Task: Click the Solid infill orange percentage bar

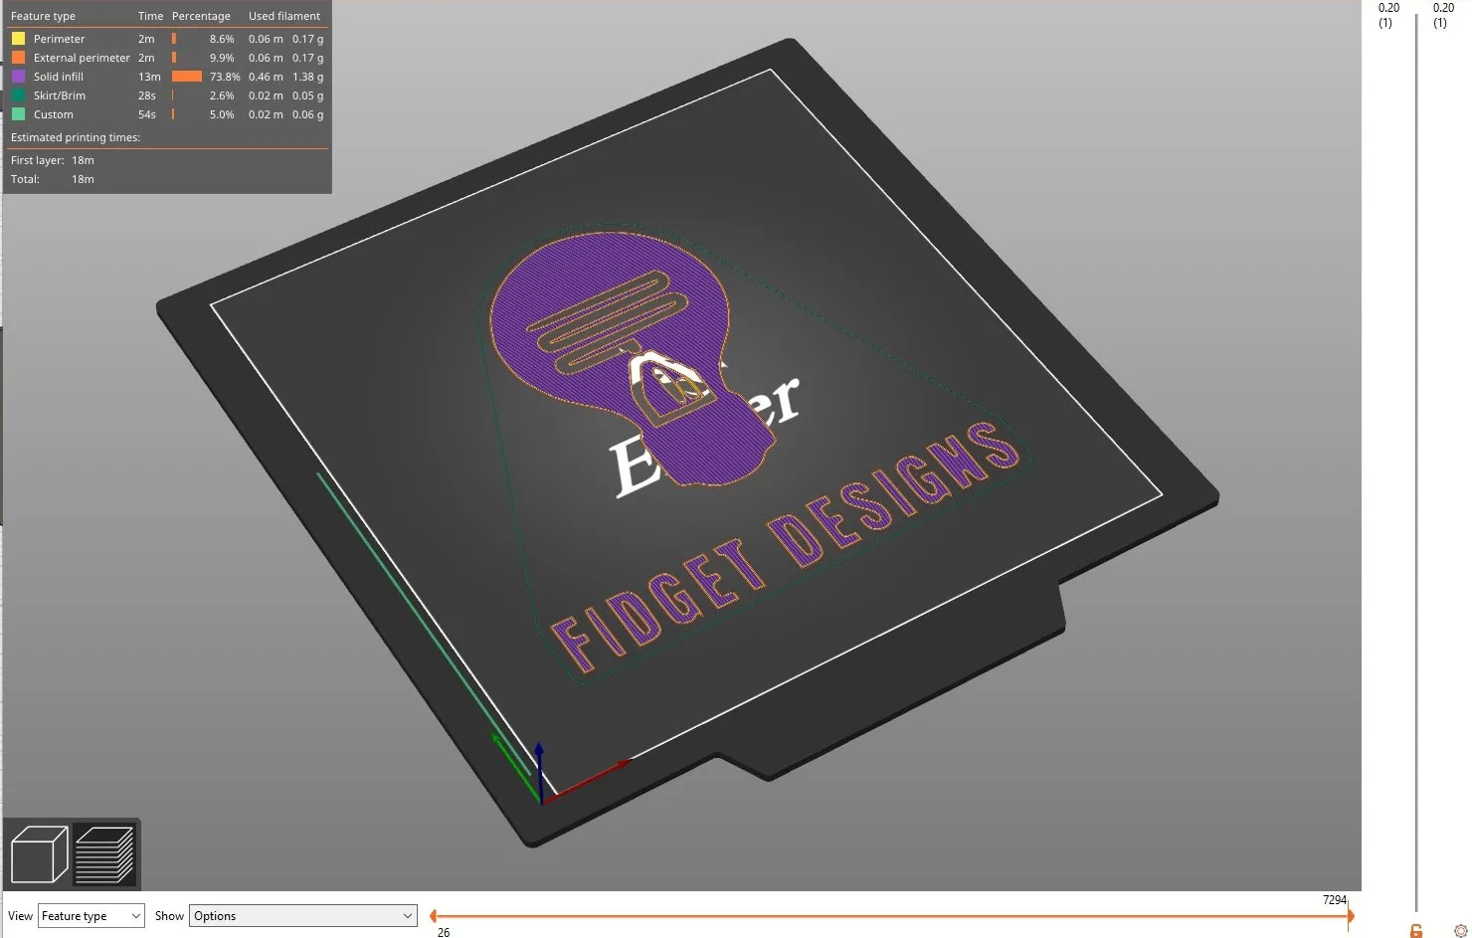Action: point(187,77)
